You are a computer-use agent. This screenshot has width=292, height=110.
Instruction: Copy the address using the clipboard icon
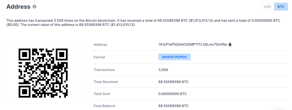click(x=230, y=45)
